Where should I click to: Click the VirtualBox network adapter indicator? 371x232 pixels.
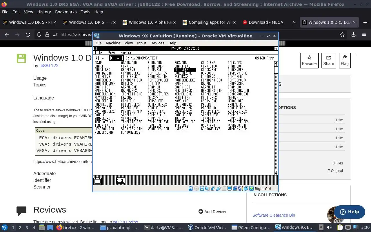point(213,188)
